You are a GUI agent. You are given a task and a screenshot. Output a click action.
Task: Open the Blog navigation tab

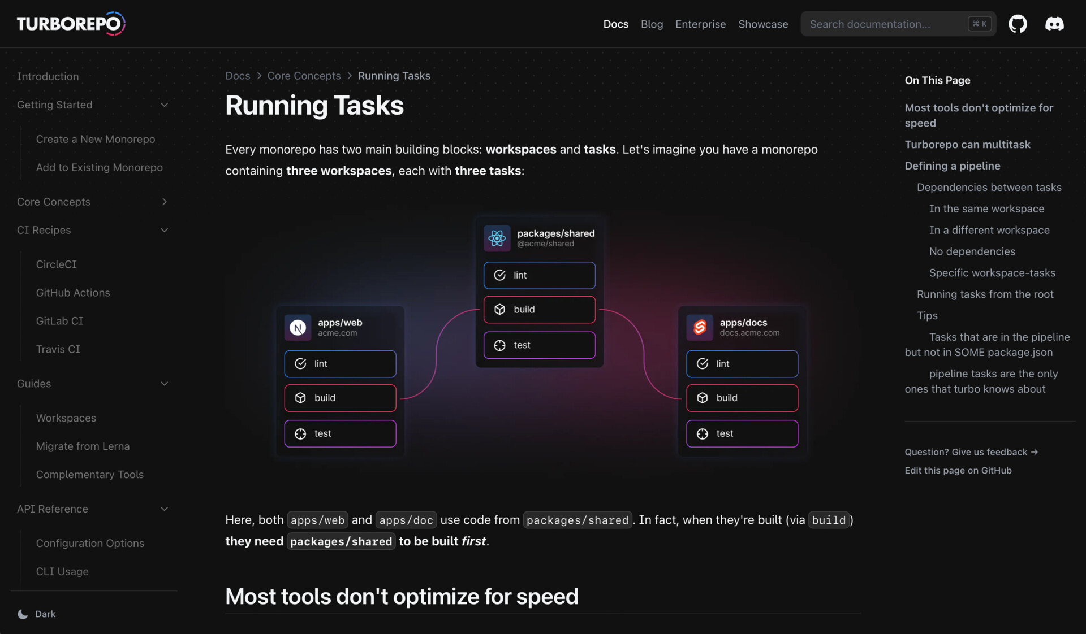[652, 24]
